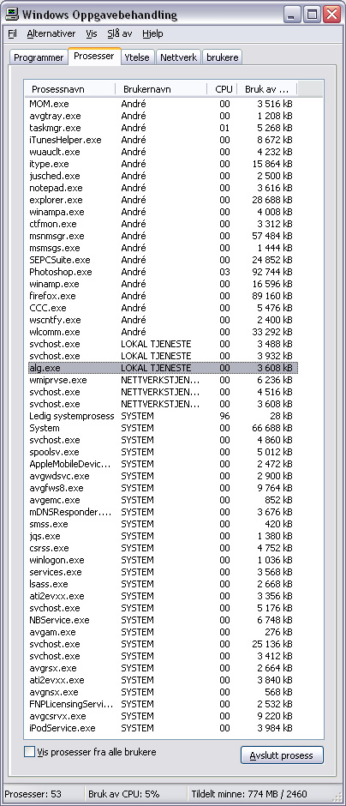Switch to the Programmer tab
This screenshot has height=806, width=346.
tap(39, 57)
